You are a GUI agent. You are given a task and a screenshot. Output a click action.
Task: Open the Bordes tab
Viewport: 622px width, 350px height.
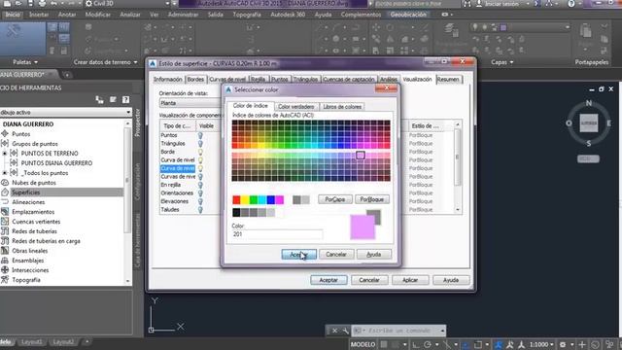195,80
